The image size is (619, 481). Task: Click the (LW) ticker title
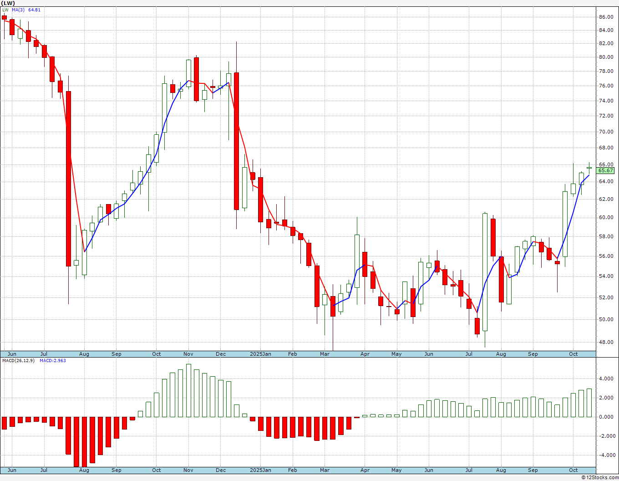point(9,3)
